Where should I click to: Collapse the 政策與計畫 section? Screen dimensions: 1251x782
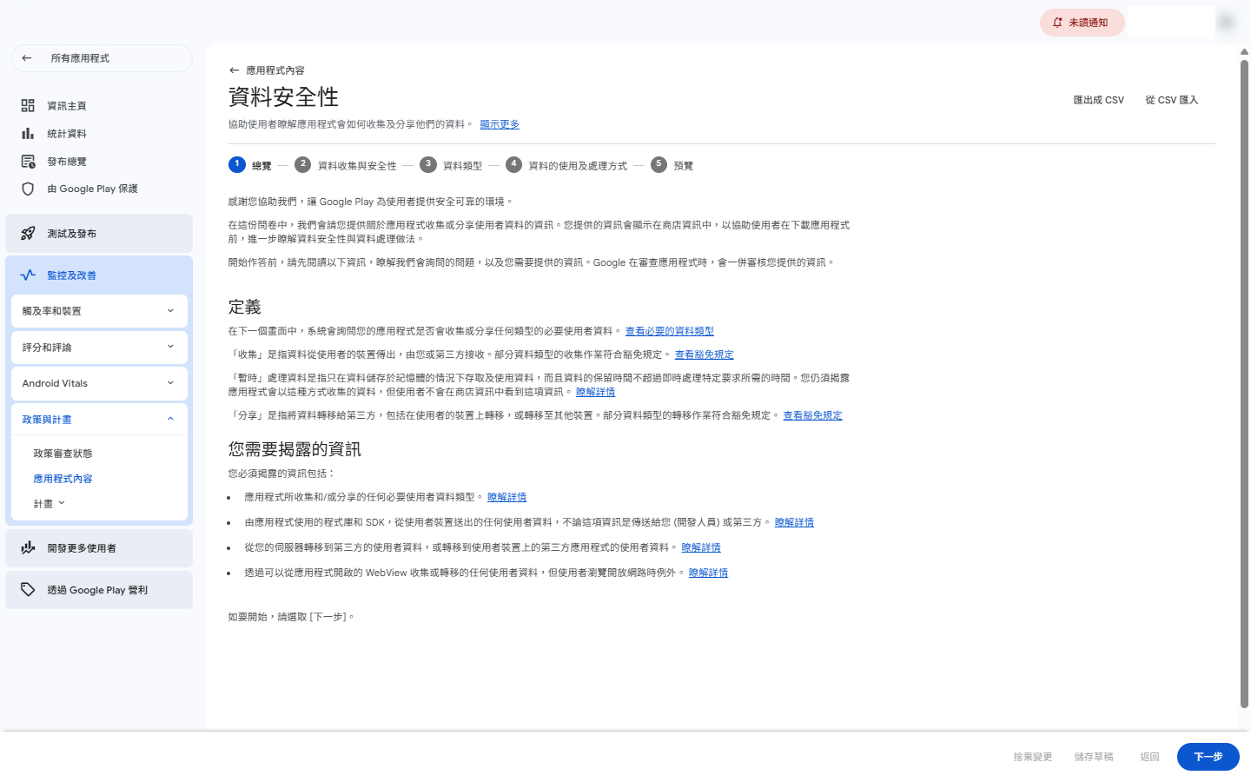[x=99, y=420]
